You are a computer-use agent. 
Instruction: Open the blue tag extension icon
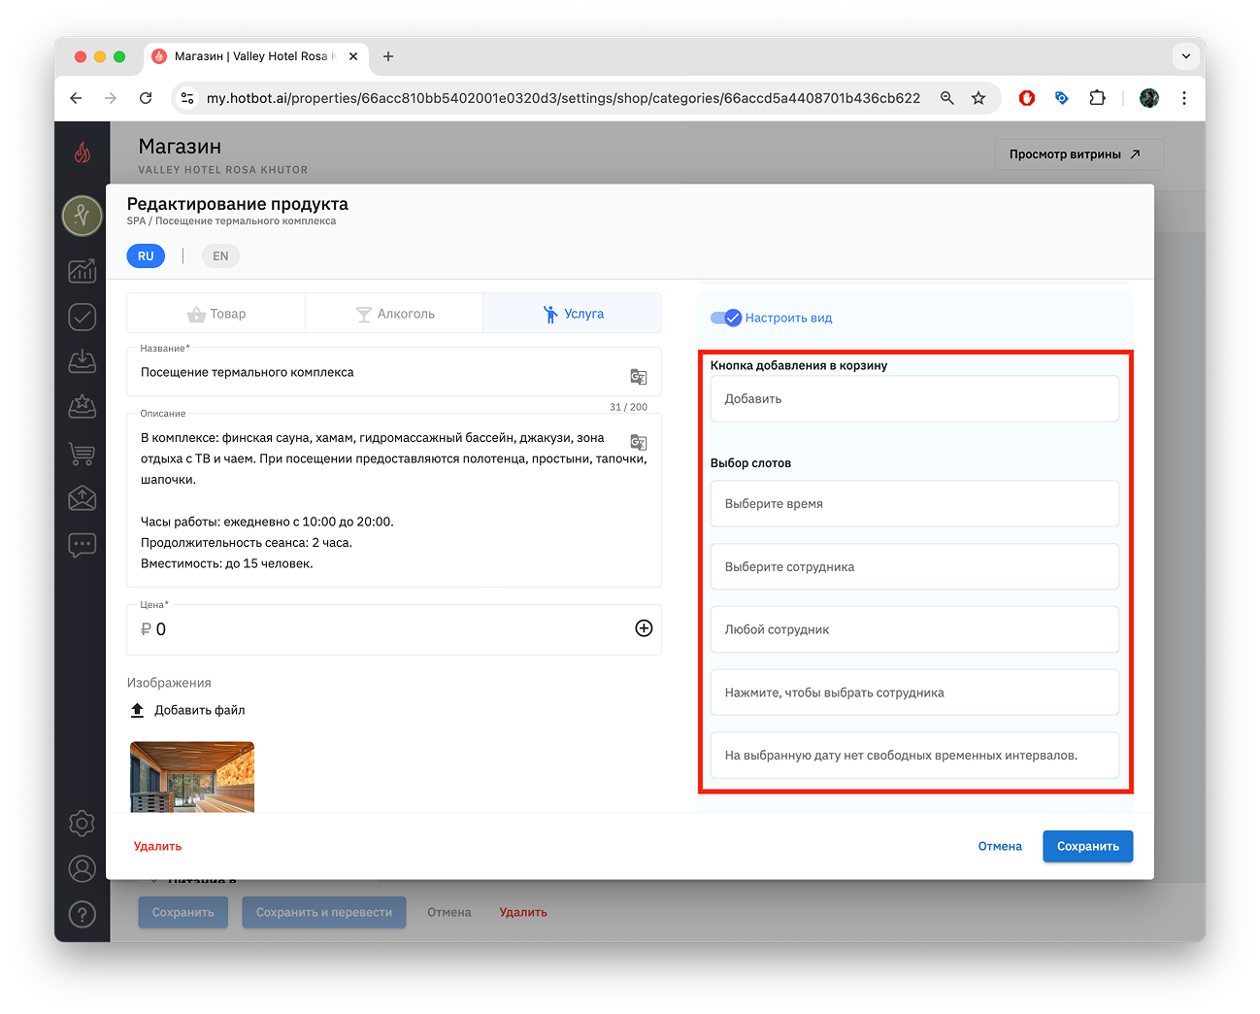coord(1062,98)
